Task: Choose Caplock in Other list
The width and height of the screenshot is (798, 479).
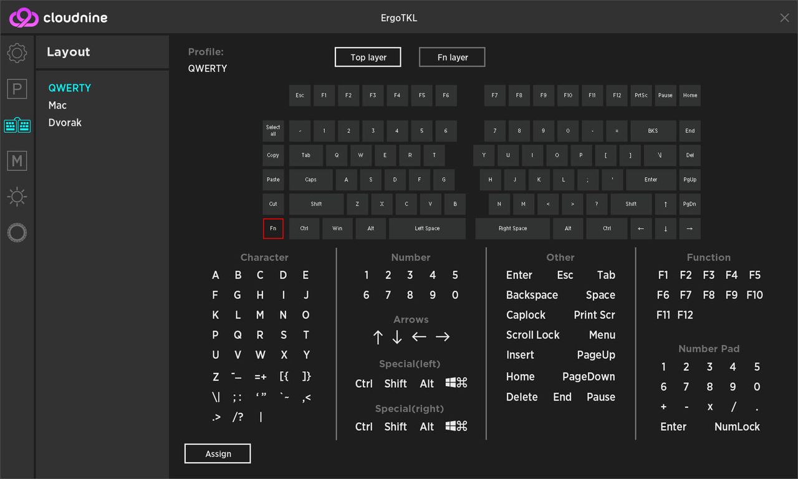Action: [x=526, y=315]
